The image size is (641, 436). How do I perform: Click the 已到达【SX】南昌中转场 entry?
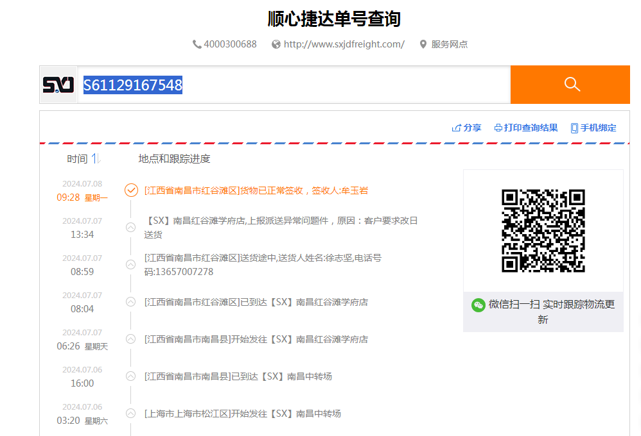coord(238,376)
